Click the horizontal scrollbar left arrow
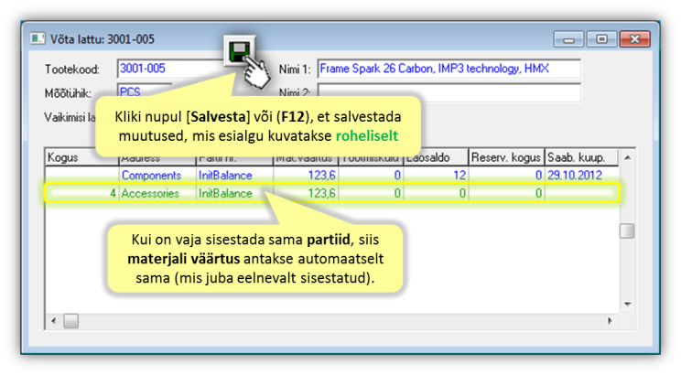Image resolution: width=681 pixels, height=375 pixels. pos(53,321)
